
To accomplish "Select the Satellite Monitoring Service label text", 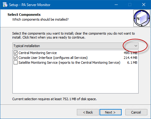I will (69, 63).
